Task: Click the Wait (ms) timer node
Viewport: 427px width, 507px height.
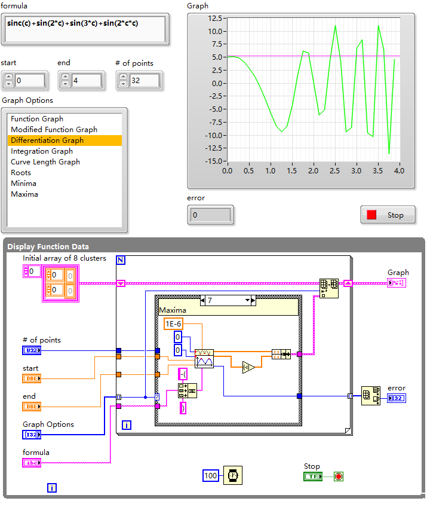Action: [x=233, y=475]
